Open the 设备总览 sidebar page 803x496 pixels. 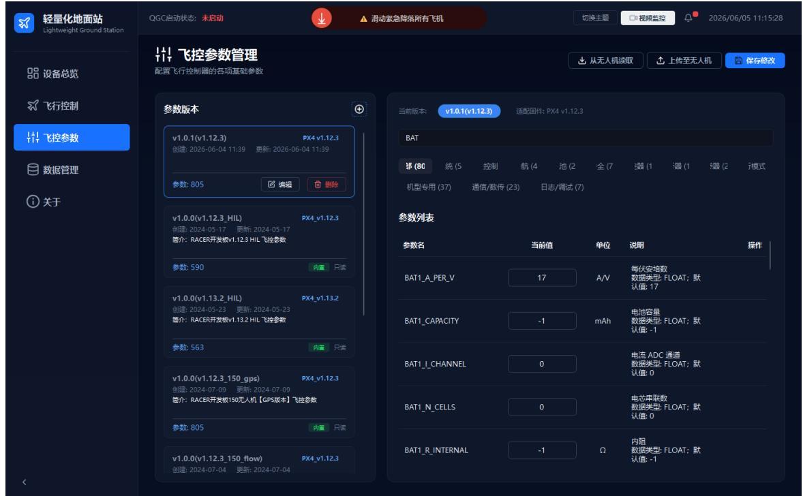72,74
